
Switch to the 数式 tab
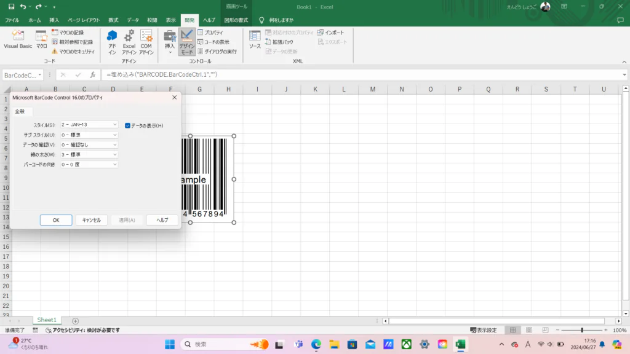pos(113,20)
